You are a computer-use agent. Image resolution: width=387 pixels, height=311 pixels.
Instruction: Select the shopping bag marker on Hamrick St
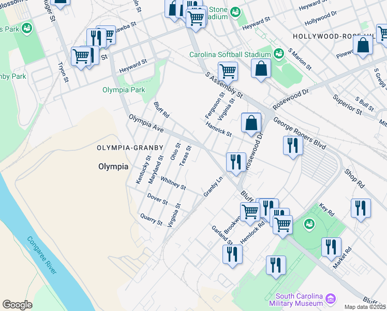coord(251,123)
